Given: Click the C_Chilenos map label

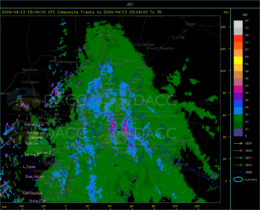Looking at the screenshot, I should point(30,82).
